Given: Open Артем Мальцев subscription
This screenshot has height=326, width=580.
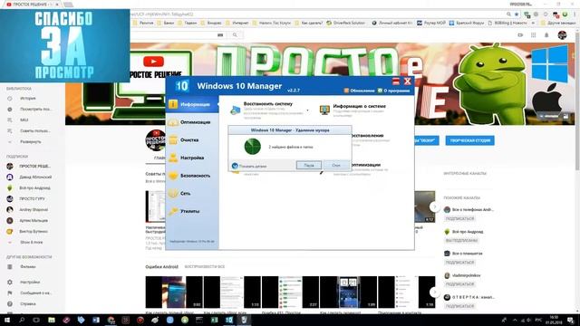Looking at the screenshot, I should click(34, 220).
